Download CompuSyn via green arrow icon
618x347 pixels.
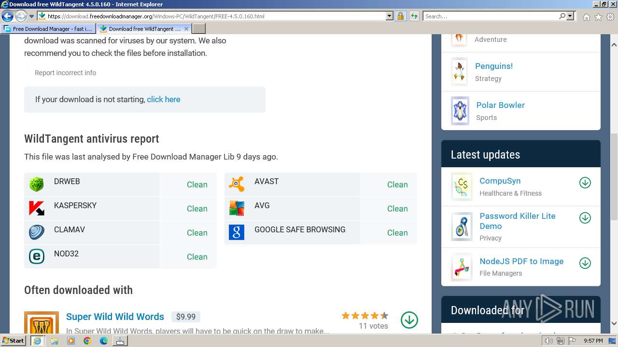click(585, 183)
